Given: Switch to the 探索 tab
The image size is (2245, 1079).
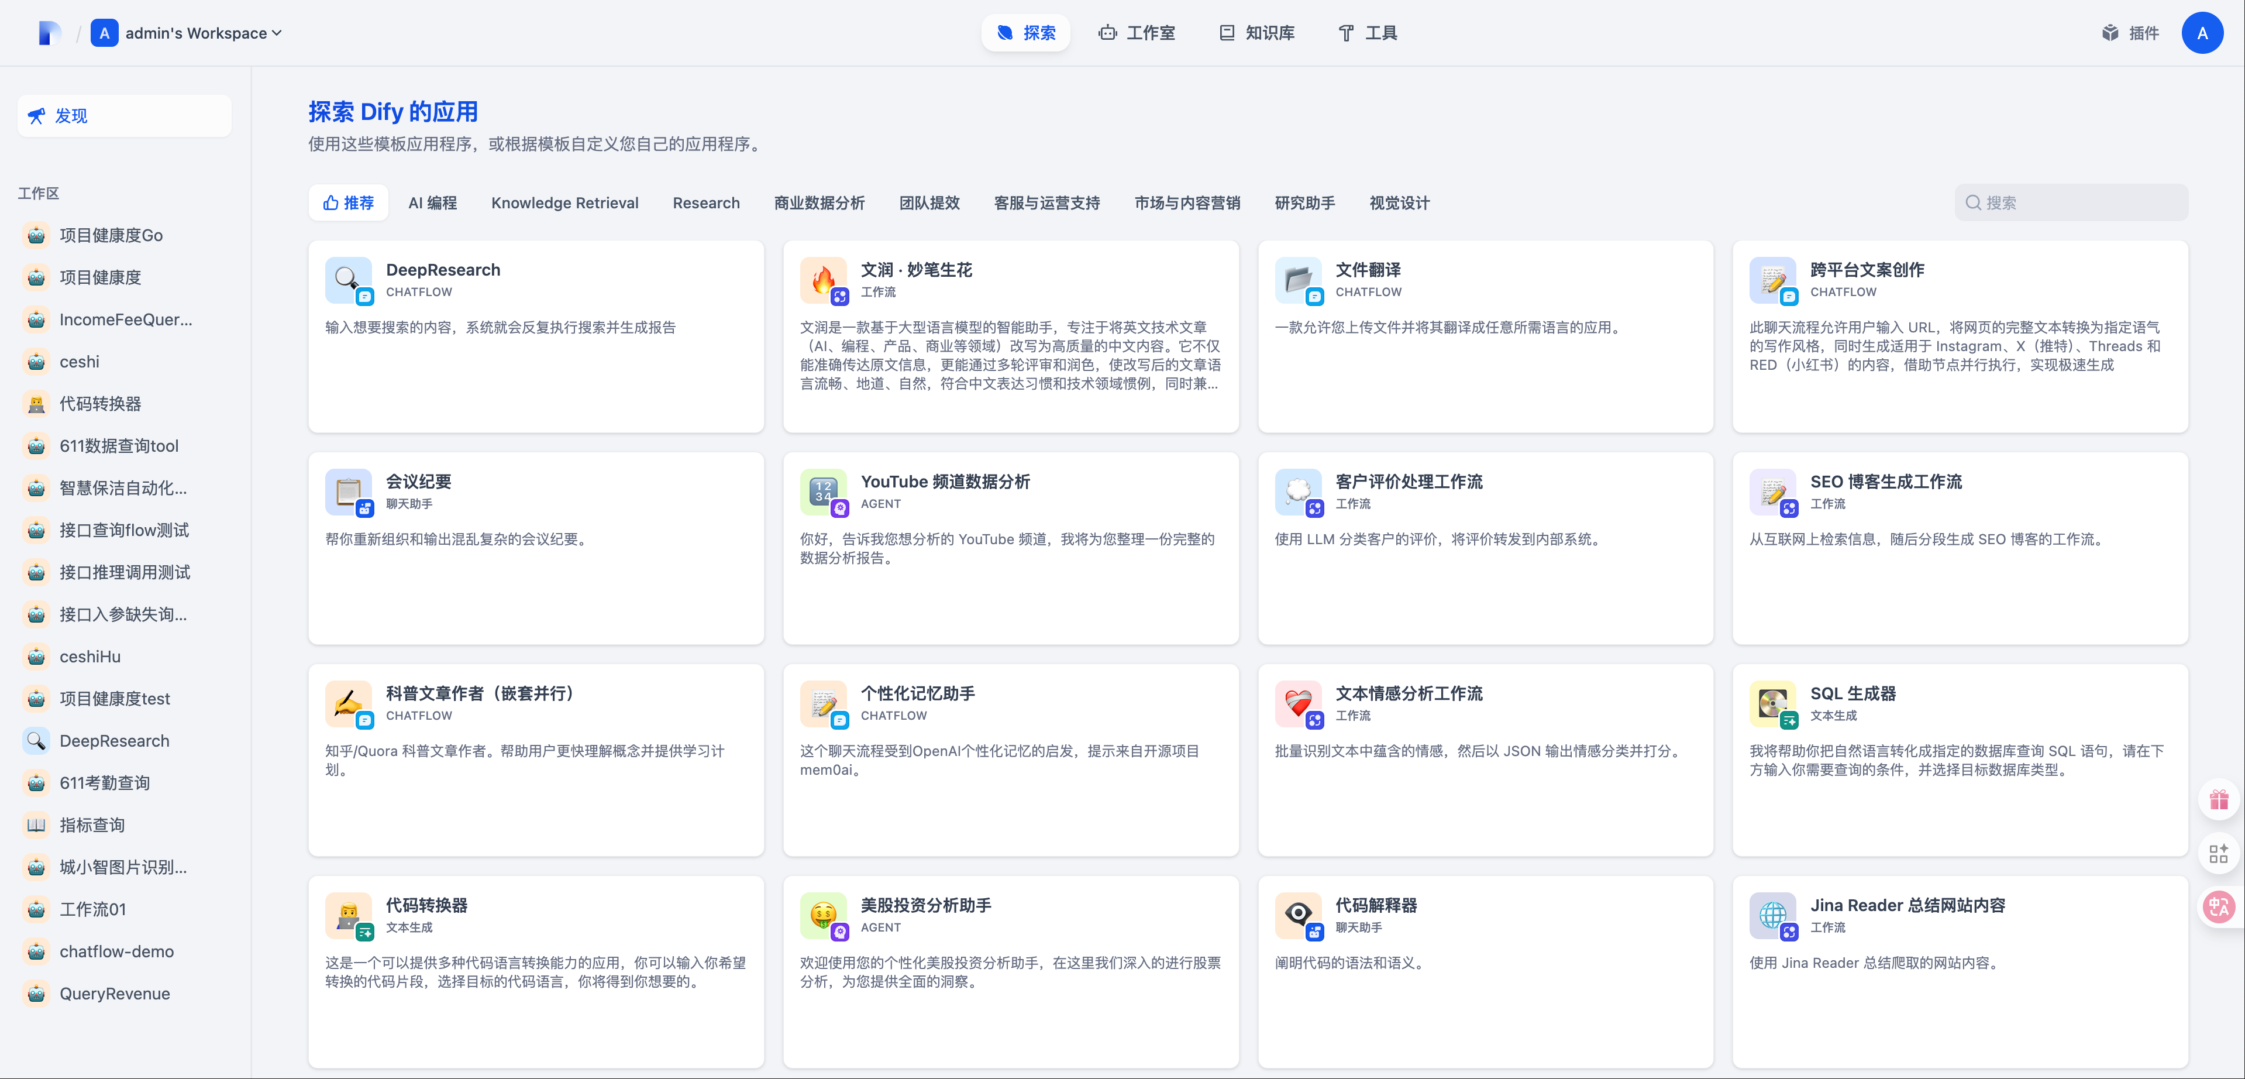Looking at the screenshot, I should point(1026,33).
